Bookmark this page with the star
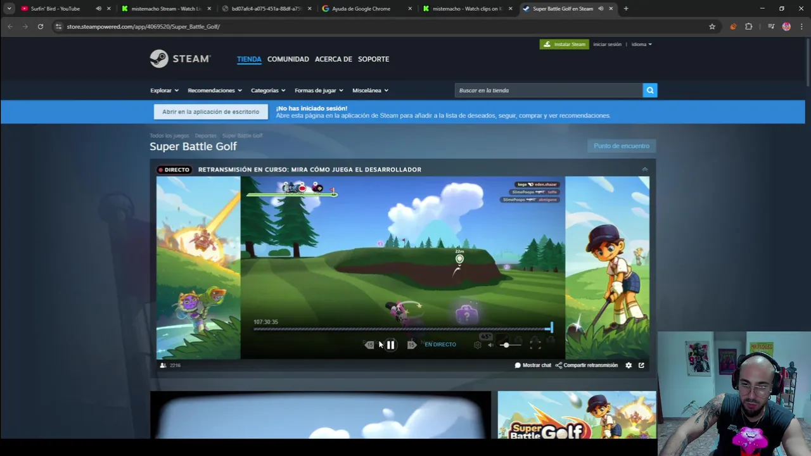Image resolution: width=811 pixels, height=456 pixels. (x=712, y=27)
